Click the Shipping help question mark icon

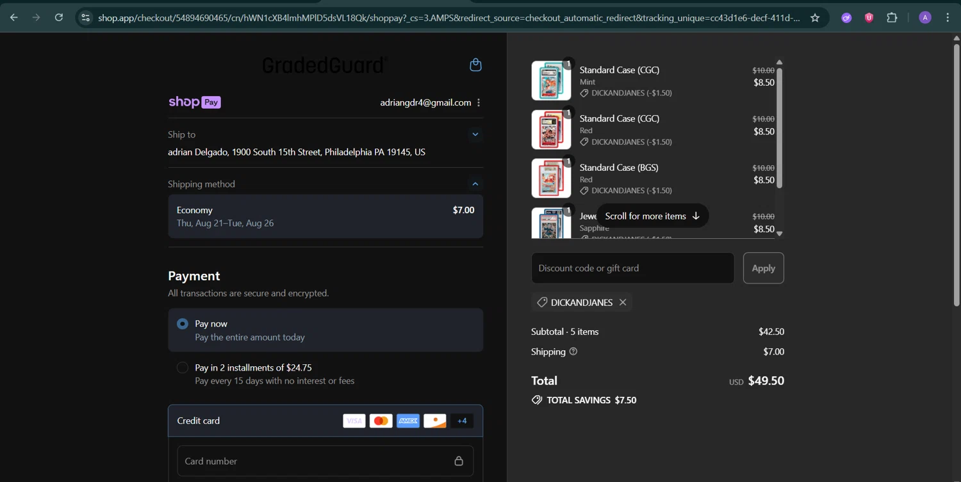click(x=573, y=351)
